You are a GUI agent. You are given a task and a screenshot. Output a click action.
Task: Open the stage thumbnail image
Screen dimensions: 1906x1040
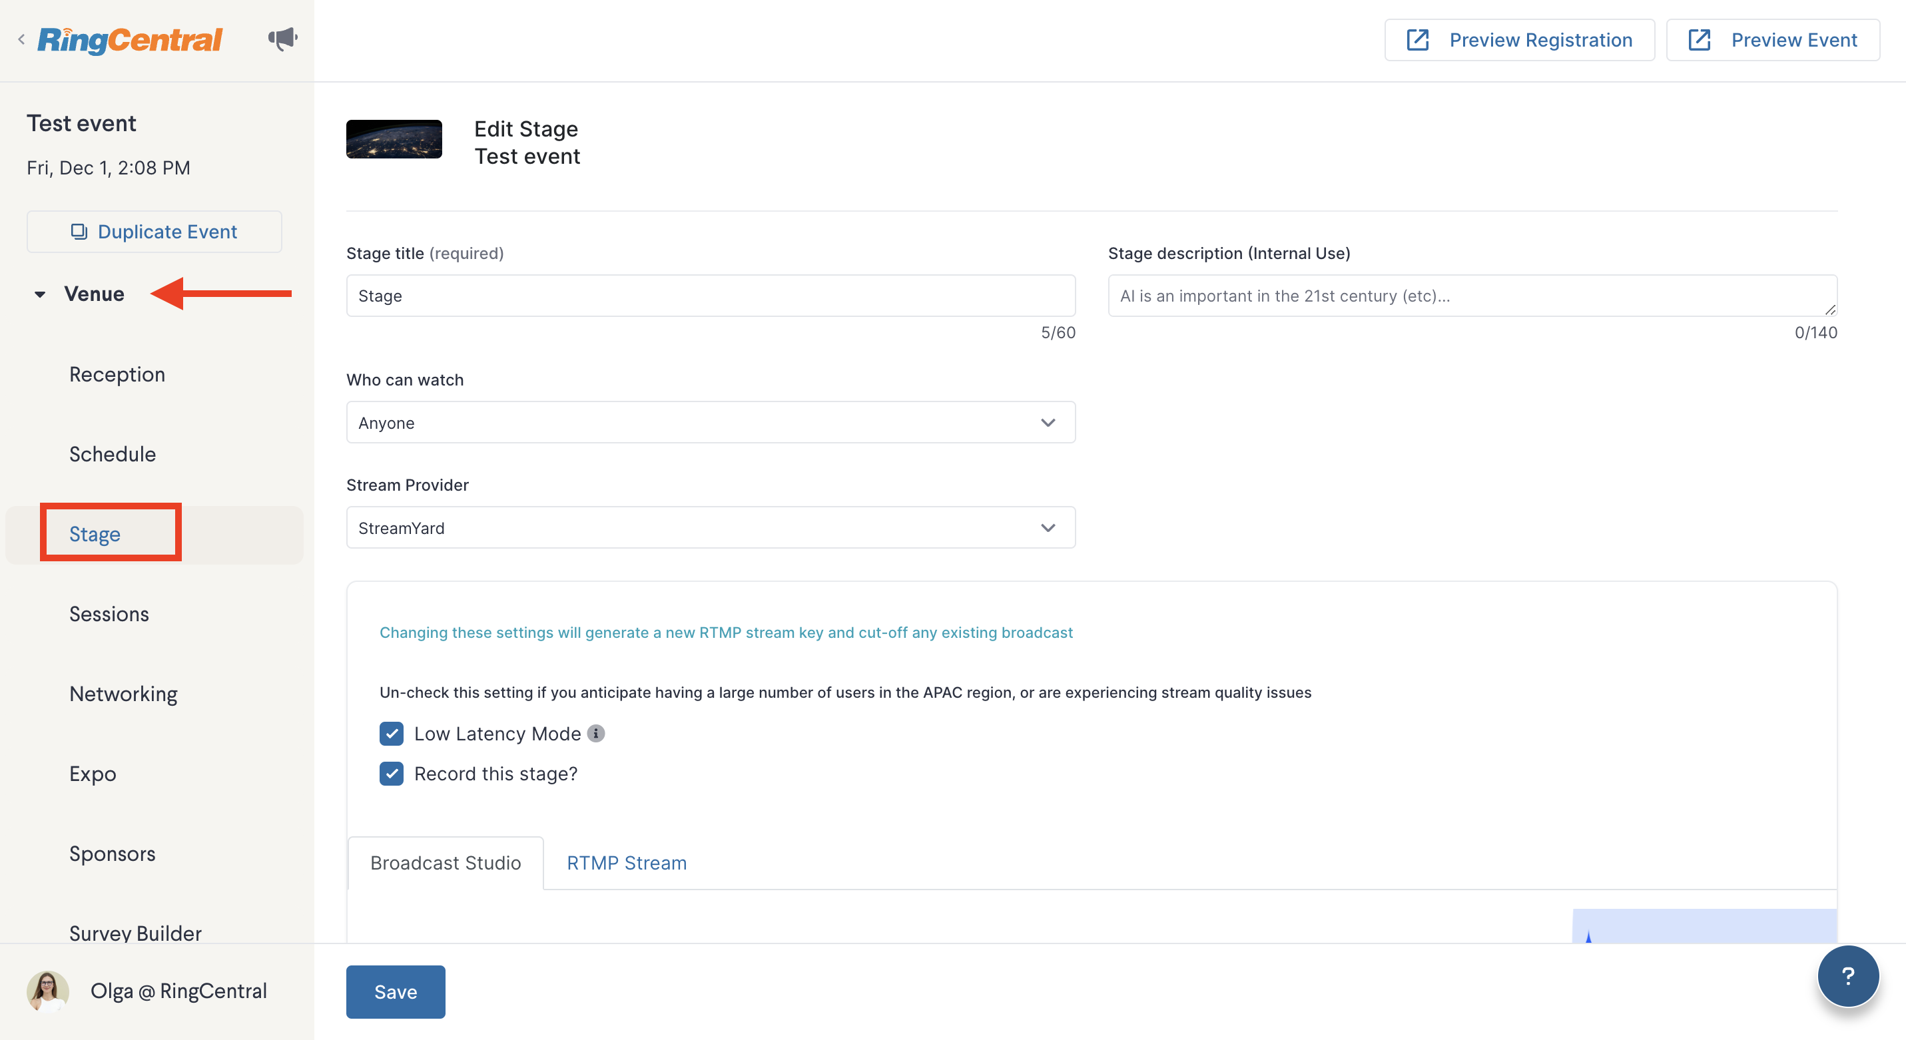(x=394, y=139)
